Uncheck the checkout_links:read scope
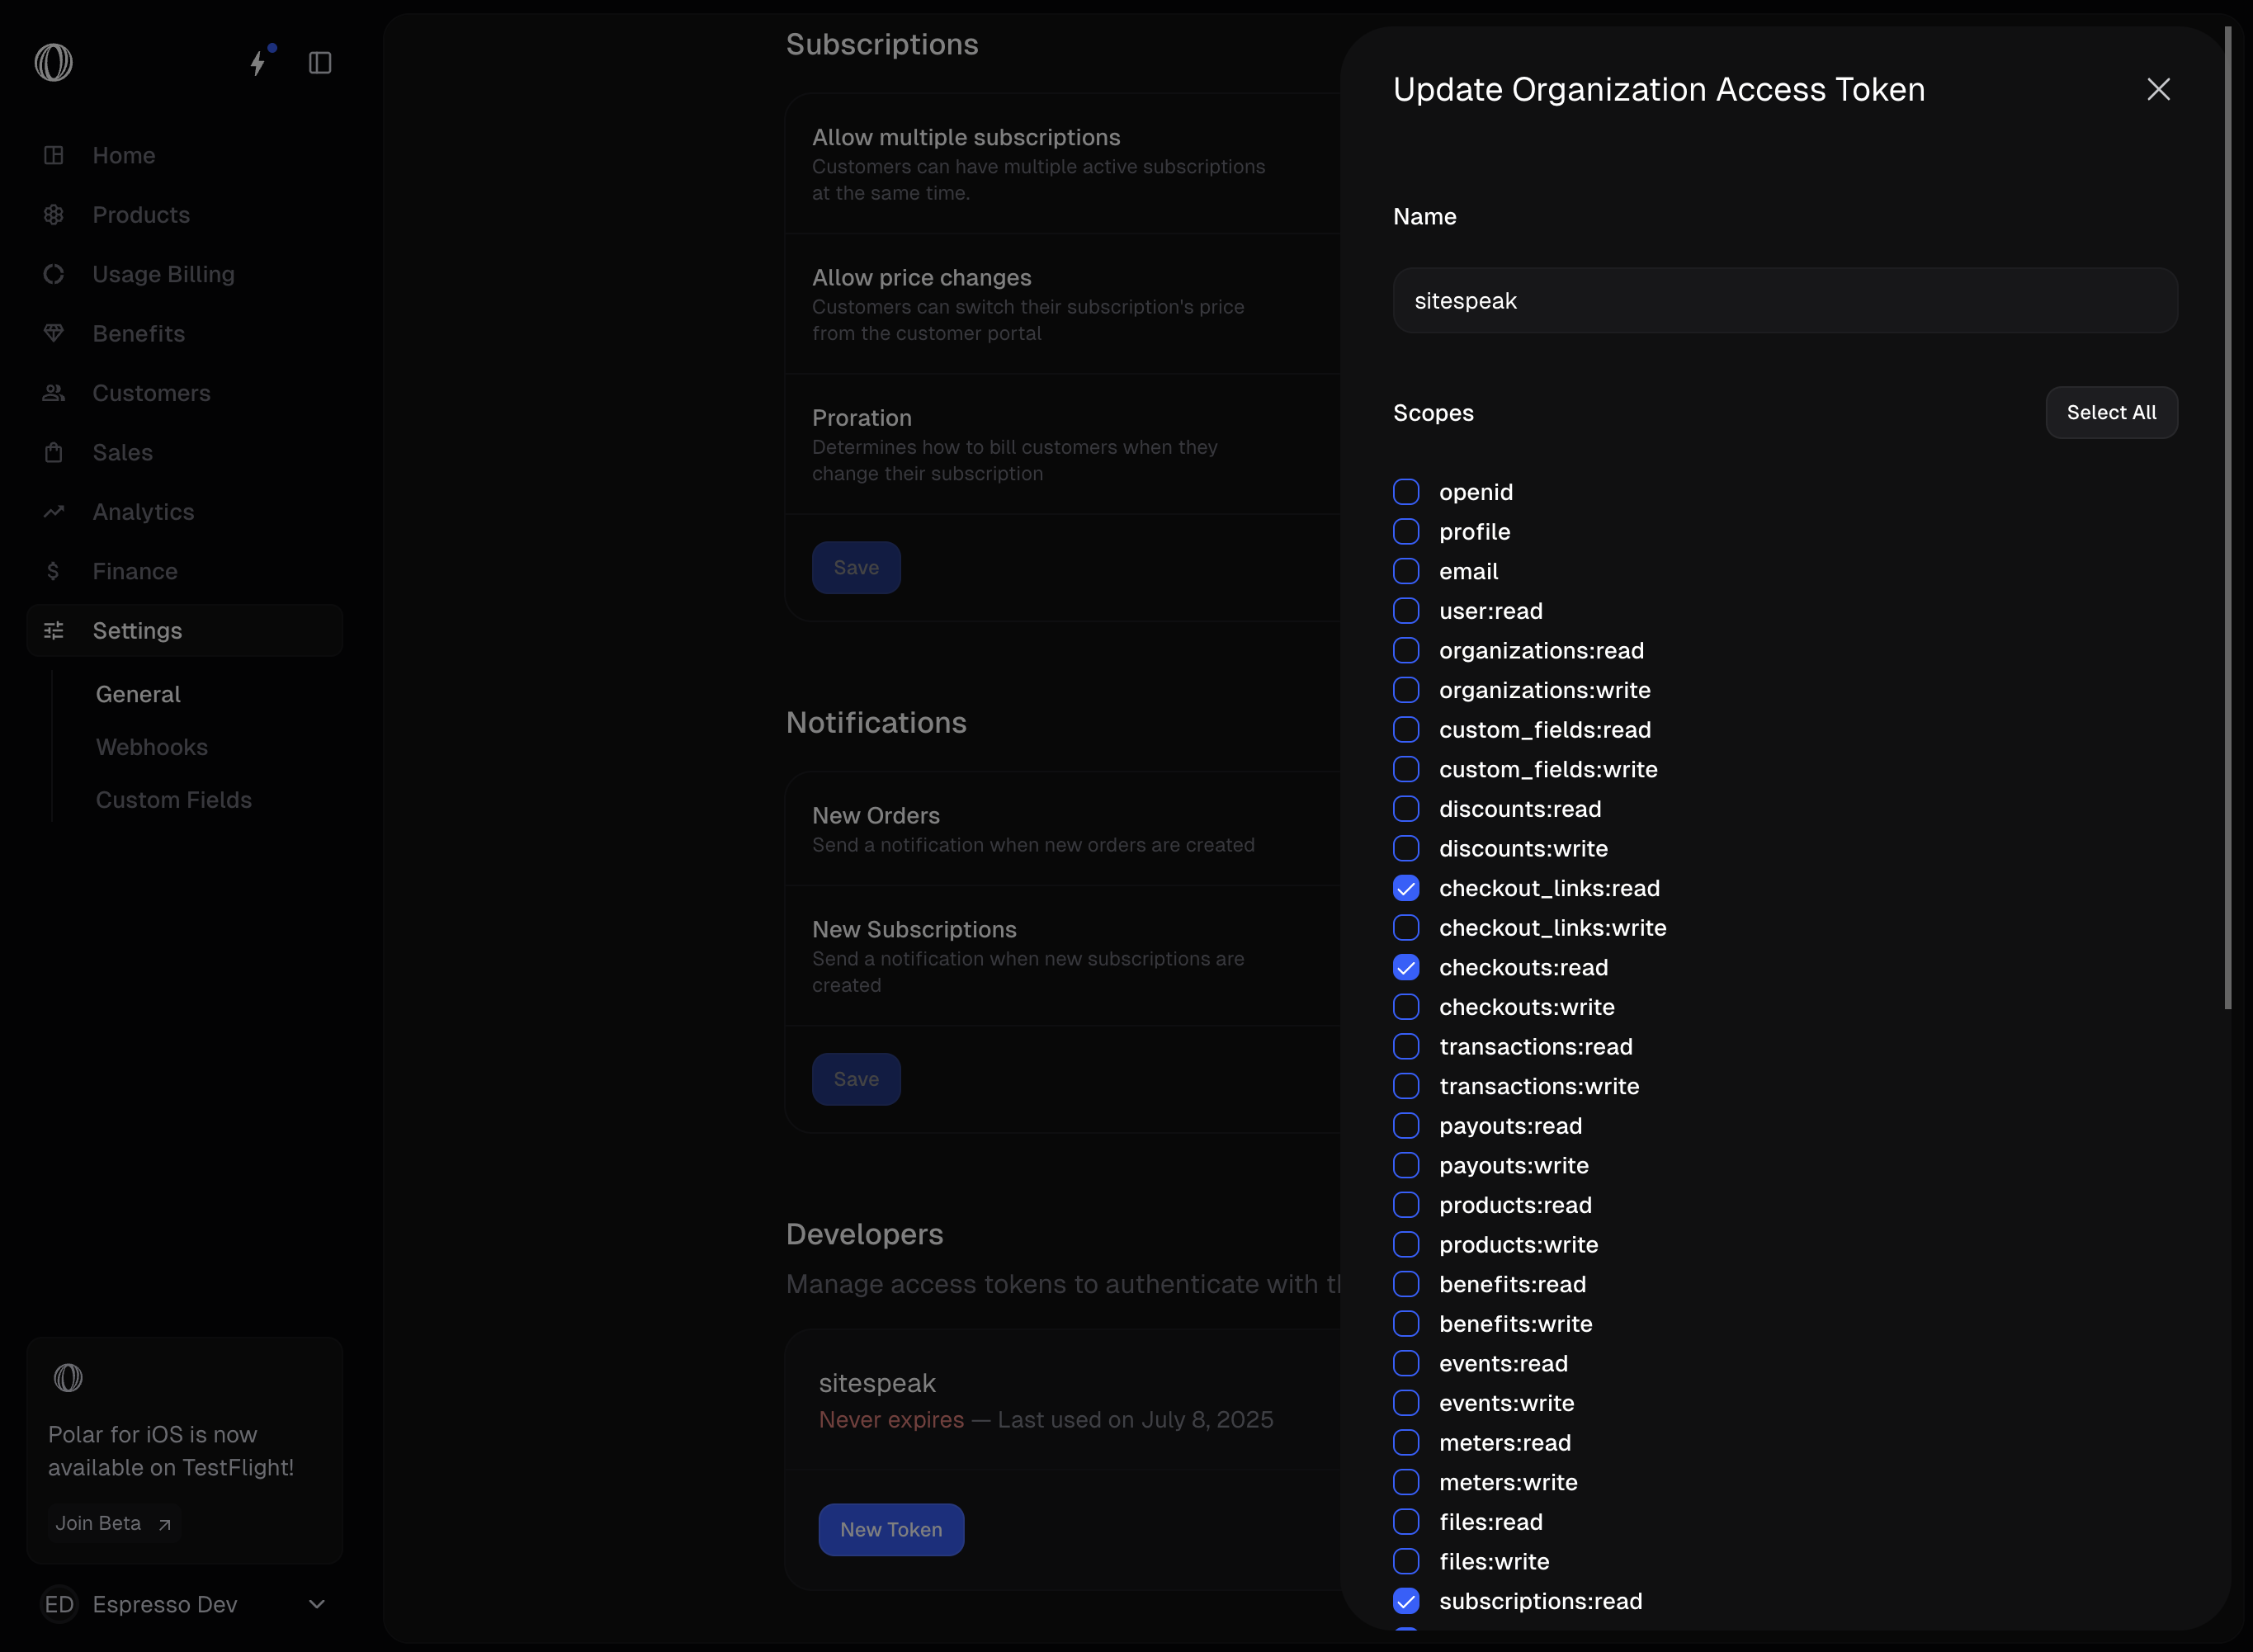Viewport: 2253px width, 1652px height. pos(1406,888)
